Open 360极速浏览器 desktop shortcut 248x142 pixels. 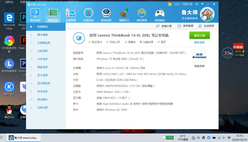coord(9,44)
